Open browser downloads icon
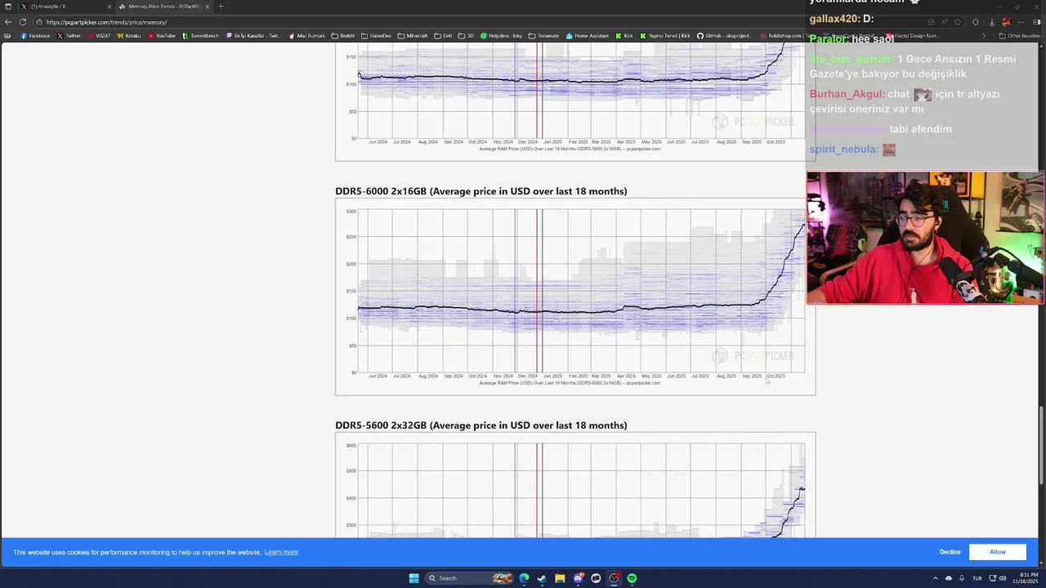The image size is (1046, 588). pyautogui.click(x=991, y=22)
